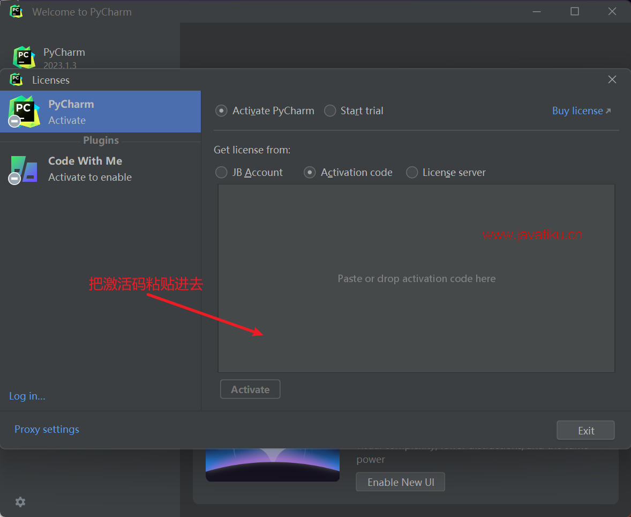Click PyCharm logo in Licenses dialog title

pyautogui.click(x=17, y=80)
